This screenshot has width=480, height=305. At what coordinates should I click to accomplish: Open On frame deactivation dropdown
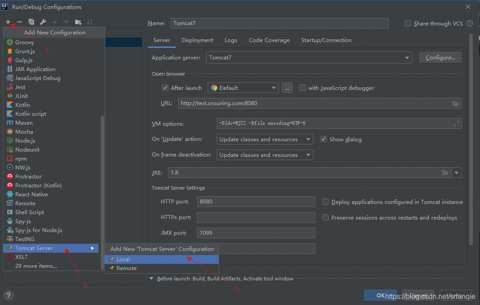tap(265, 155)
